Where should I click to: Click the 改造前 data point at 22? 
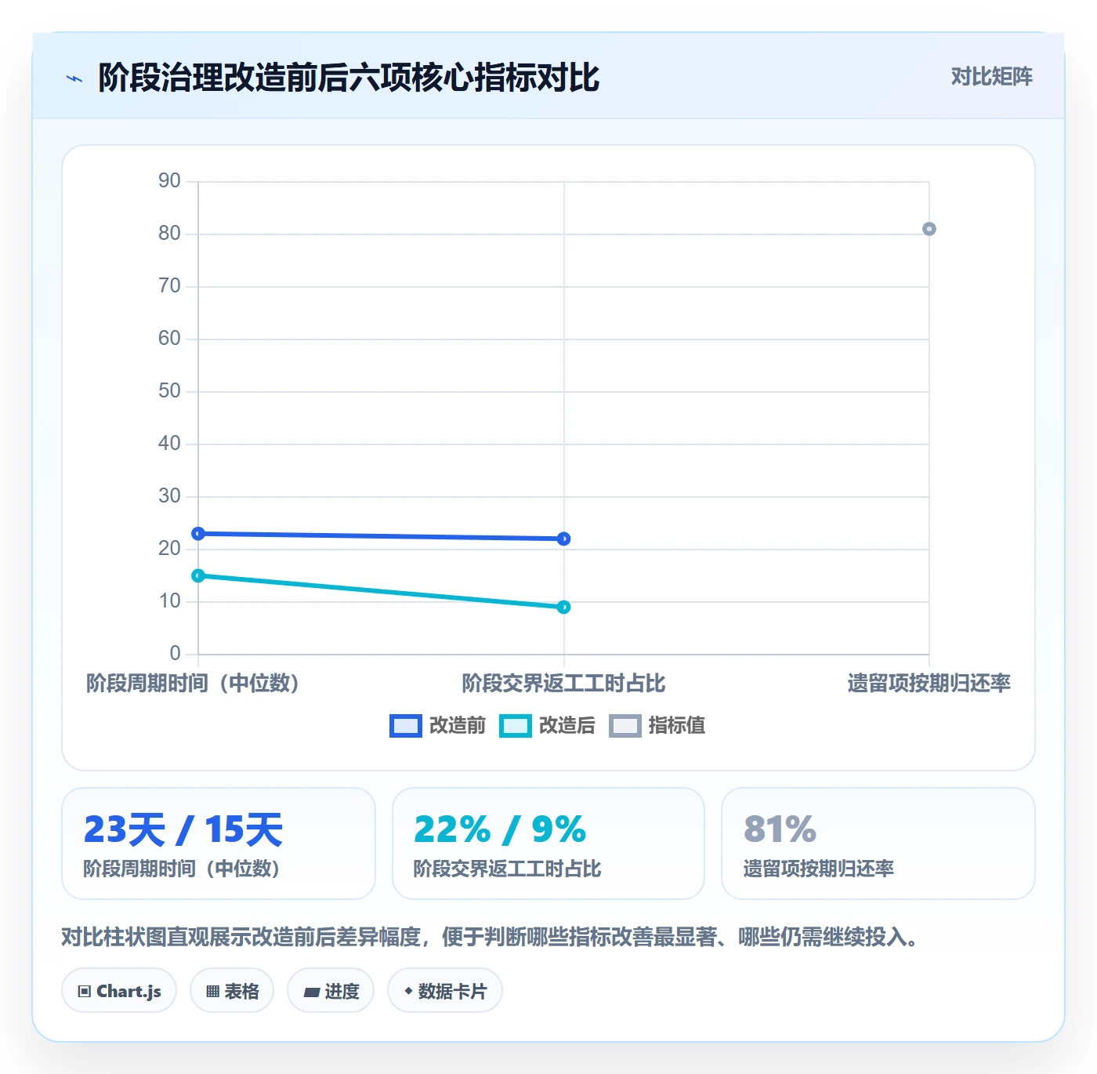point(563,539)
